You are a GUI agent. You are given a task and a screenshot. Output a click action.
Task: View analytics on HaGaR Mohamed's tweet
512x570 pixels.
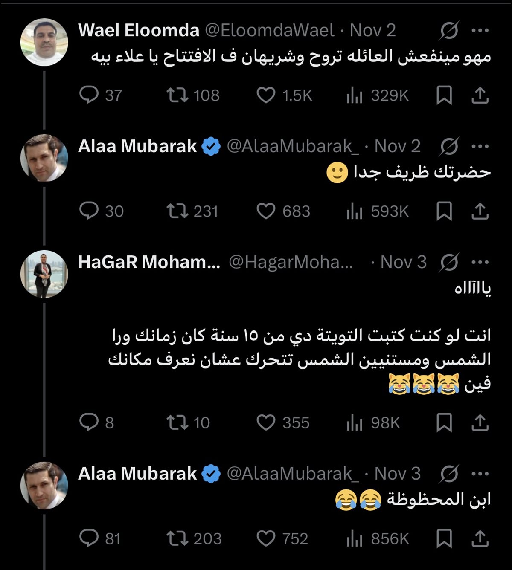coord(354,422)
